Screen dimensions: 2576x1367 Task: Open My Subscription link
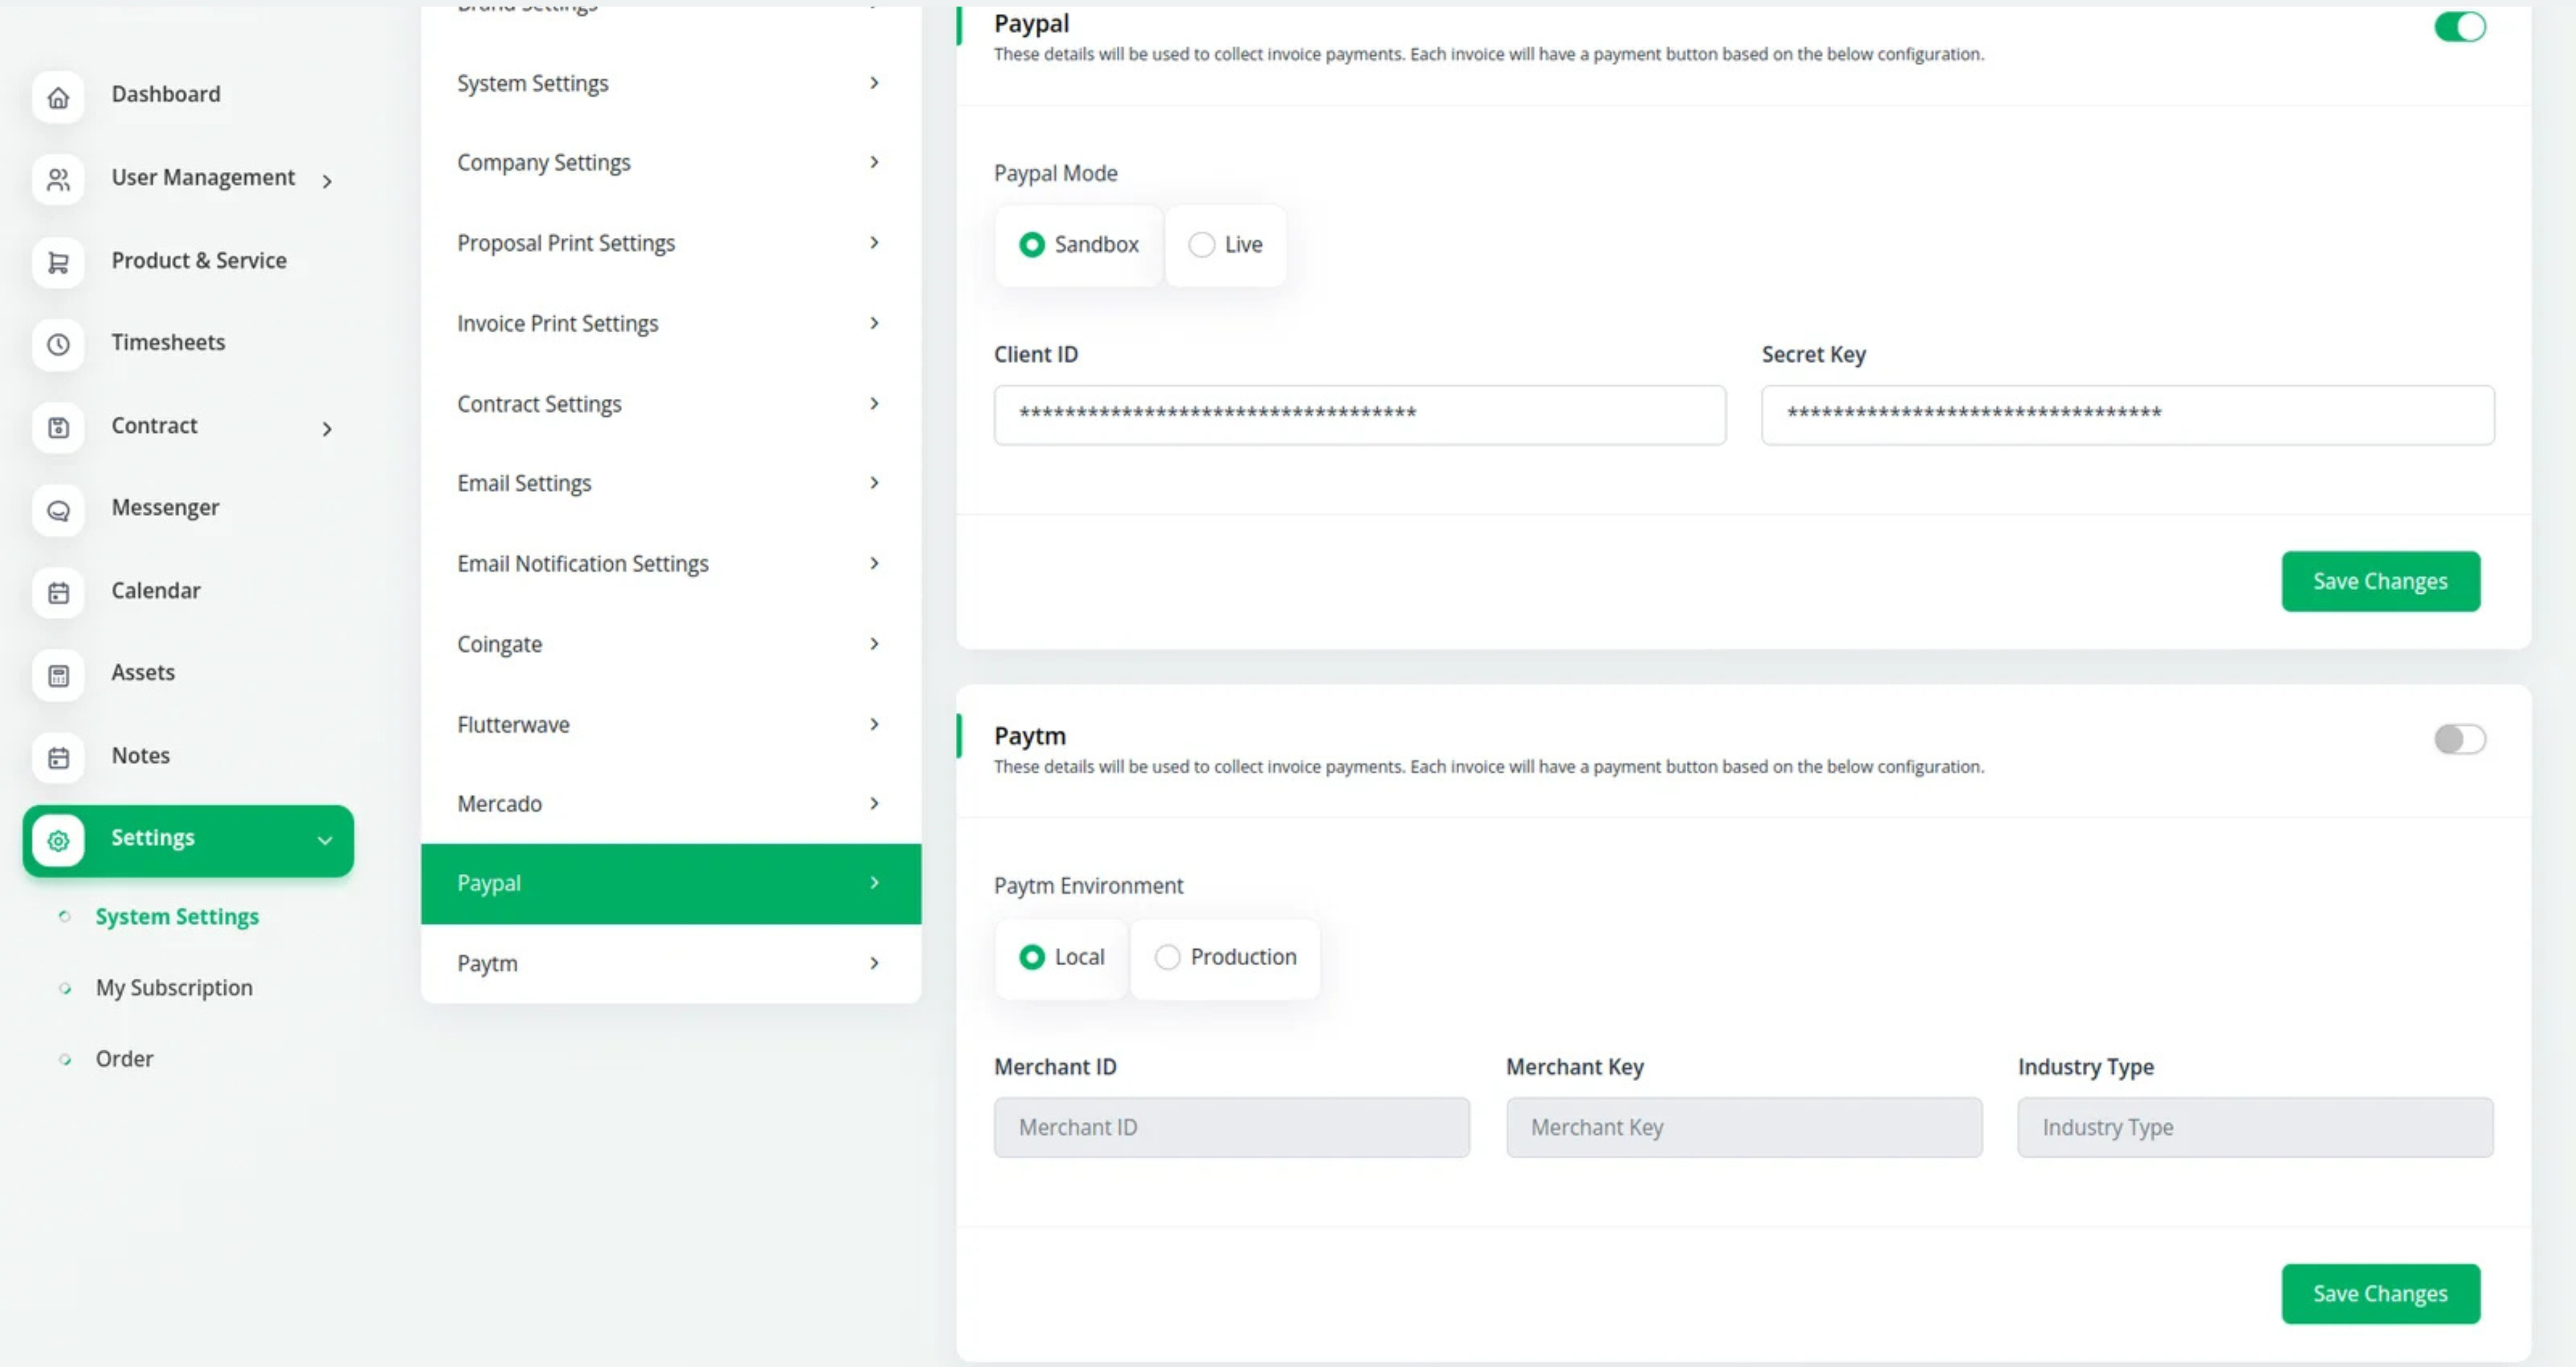click(174, 987)
